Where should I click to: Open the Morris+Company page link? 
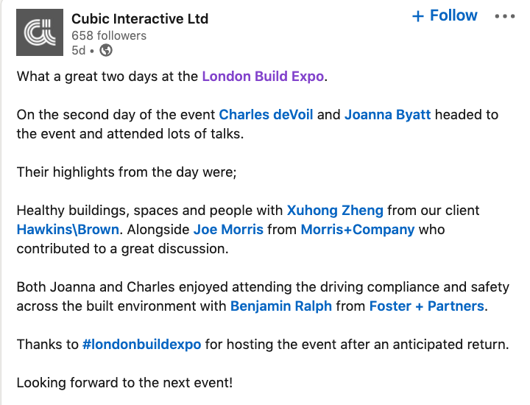tap(358, 230)
